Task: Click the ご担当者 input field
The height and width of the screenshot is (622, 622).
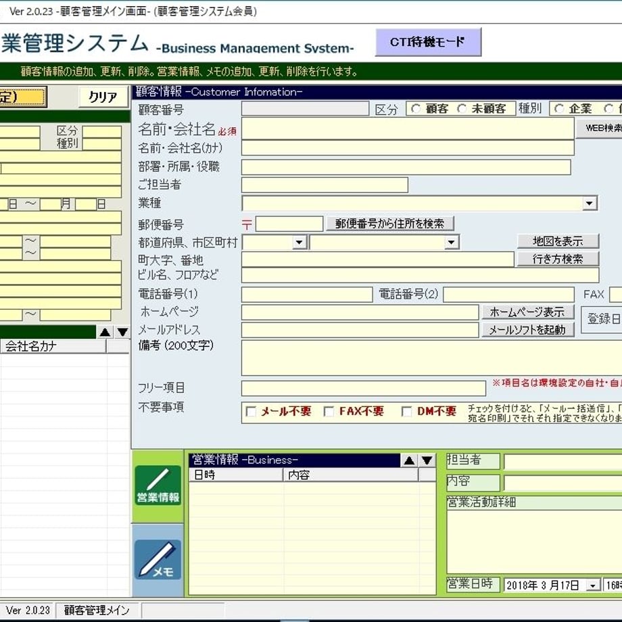Action: [x=325, y=185]
